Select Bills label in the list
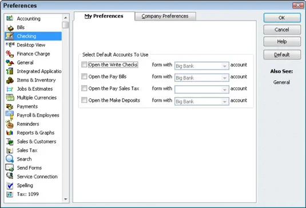This screenshot has height=208, width=306. 21,27
